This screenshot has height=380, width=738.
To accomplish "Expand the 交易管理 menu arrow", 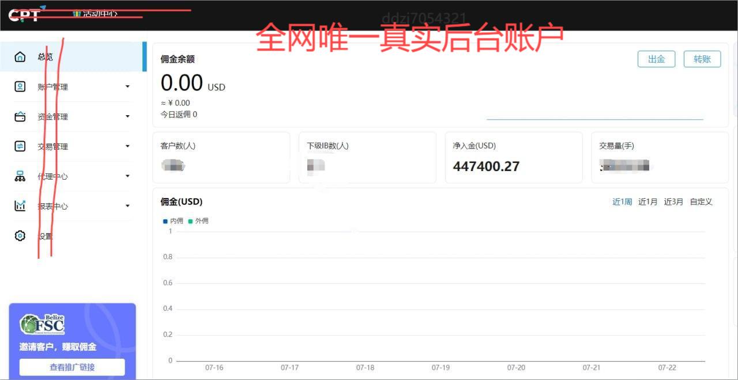I will pyautogui.click(x=127, y=146).
